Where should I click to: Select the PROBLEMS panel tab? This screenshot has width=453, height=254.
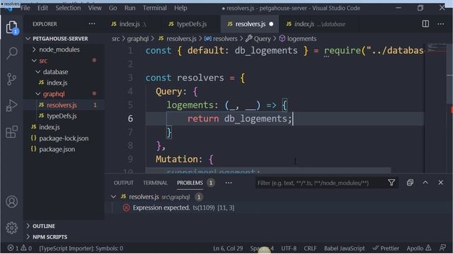coord(190,183)
